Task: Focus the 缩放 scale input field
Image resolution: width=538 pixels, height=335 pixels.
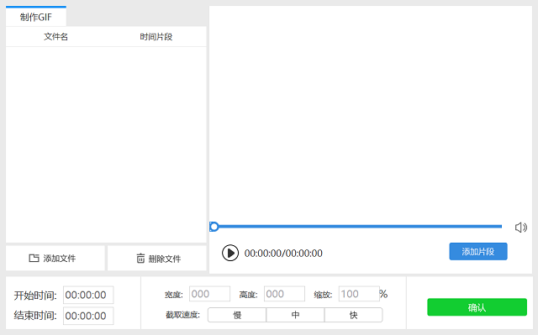Action: pos(359,294)
